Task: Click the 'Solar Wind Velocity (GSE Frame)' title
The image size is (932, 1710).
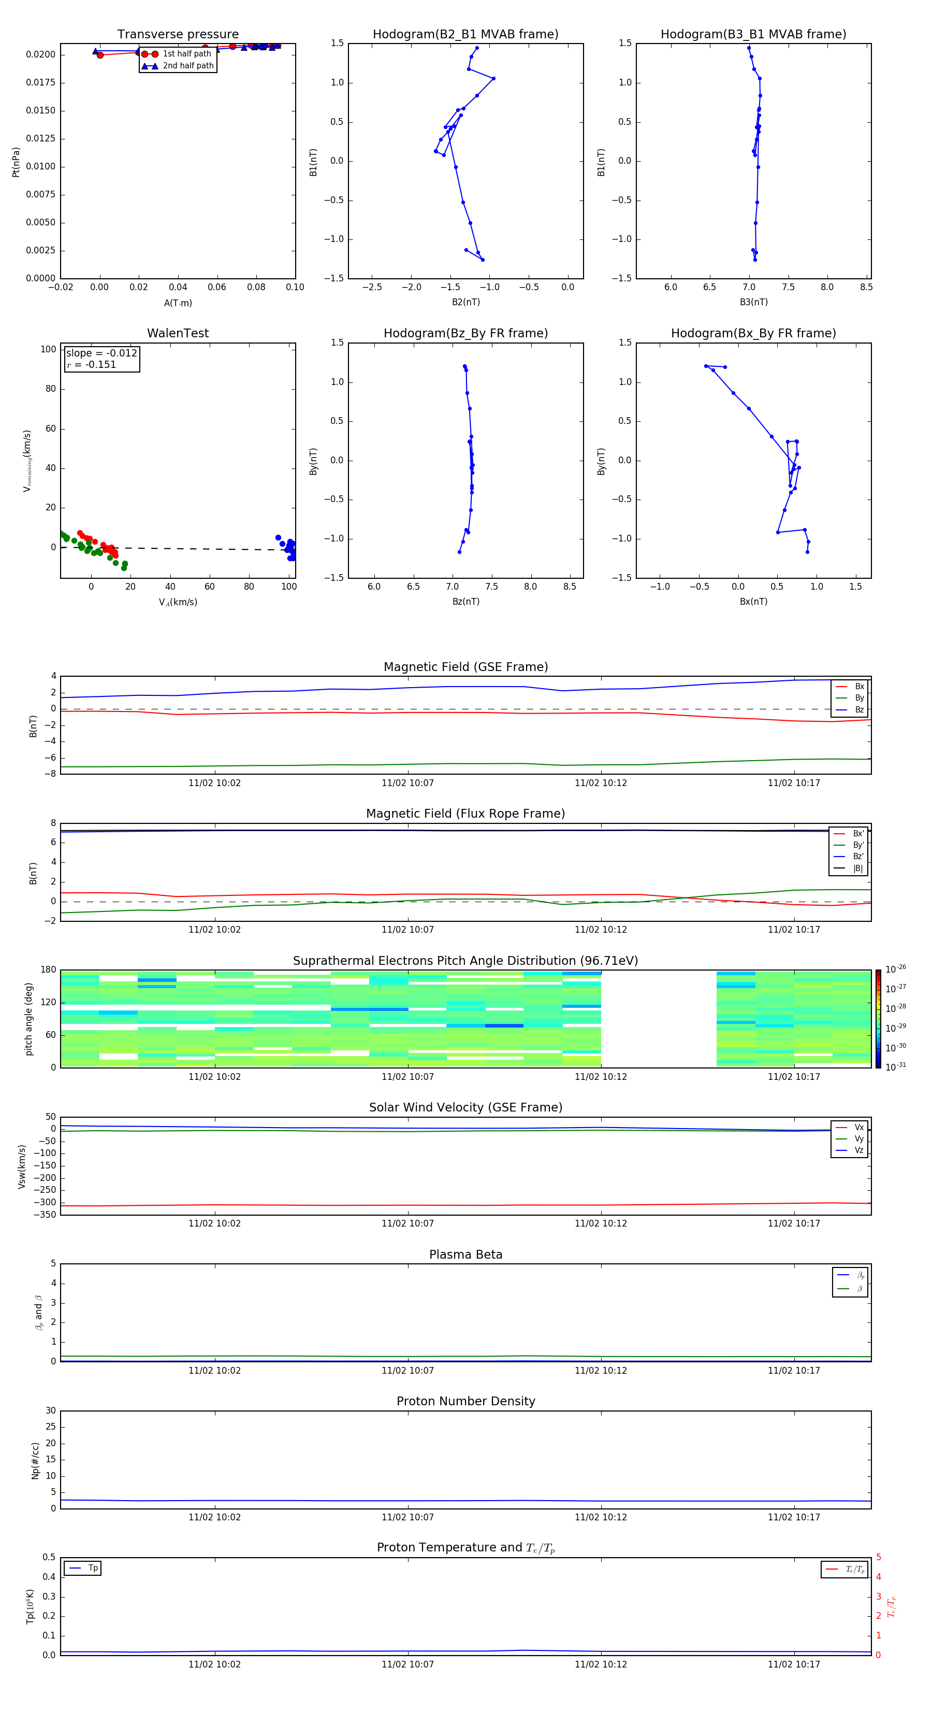Action: pyautogui.click(x=465, y=1107)
